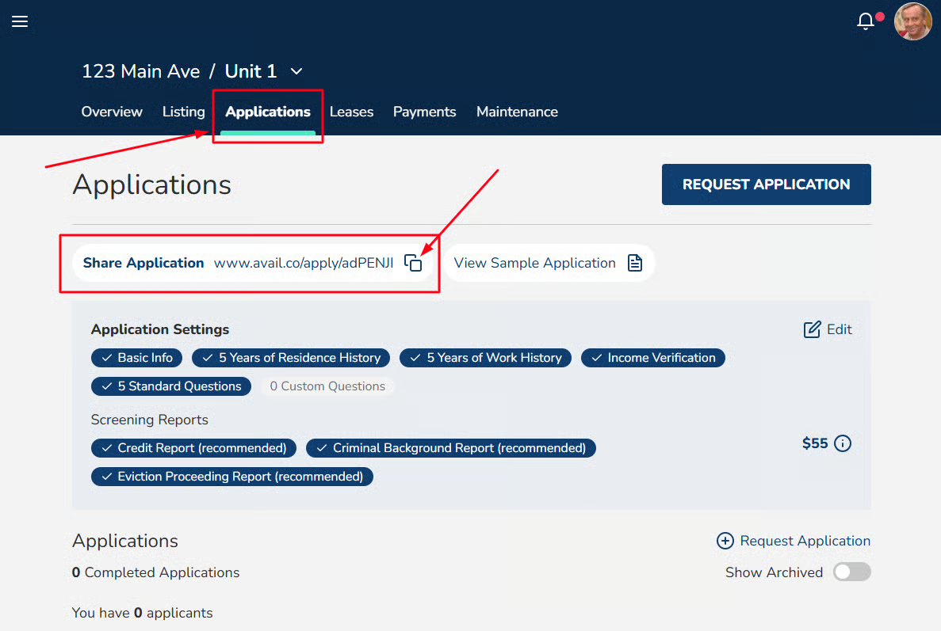This screenshot has width=941, height=631.
Task: Click the plus circle beside Request Application
Action: point(725,541)
